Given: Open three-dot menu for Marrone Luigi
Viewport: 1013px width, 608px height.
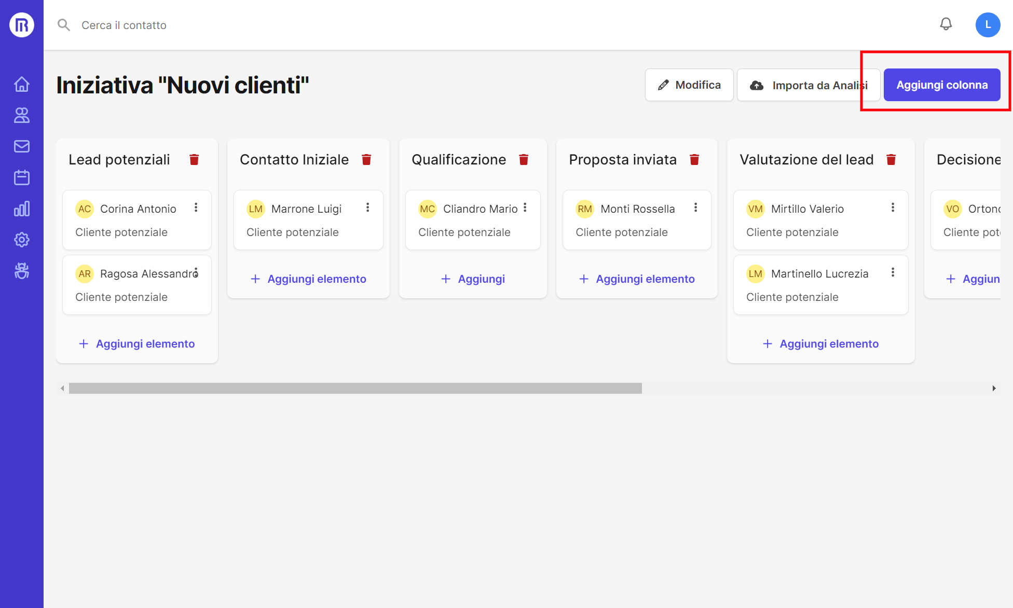Looking at the screenshot, I should [367, 208].
